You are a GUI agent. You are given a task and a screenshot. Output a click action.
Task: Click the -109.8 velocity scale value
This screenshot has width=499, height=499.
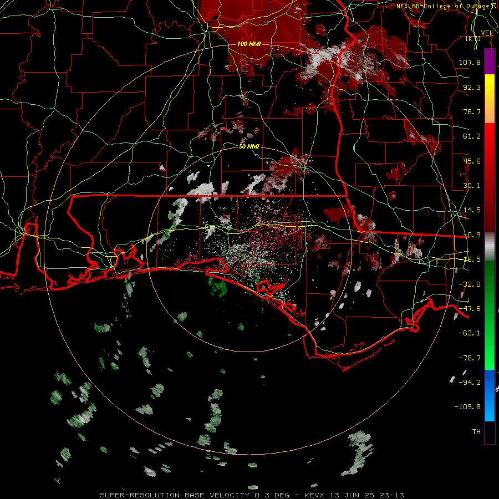[x=467, y=407]
